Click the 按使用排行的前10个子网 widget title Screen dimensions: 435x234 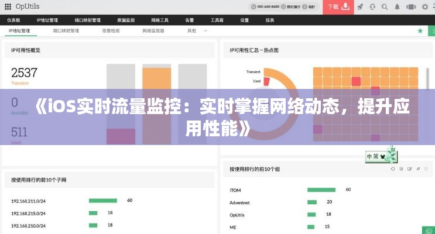coord(39,180)
